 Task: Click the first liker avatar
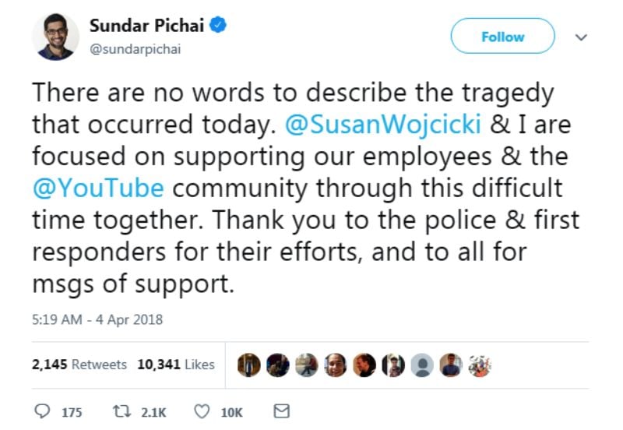click(x=248, y=365)
